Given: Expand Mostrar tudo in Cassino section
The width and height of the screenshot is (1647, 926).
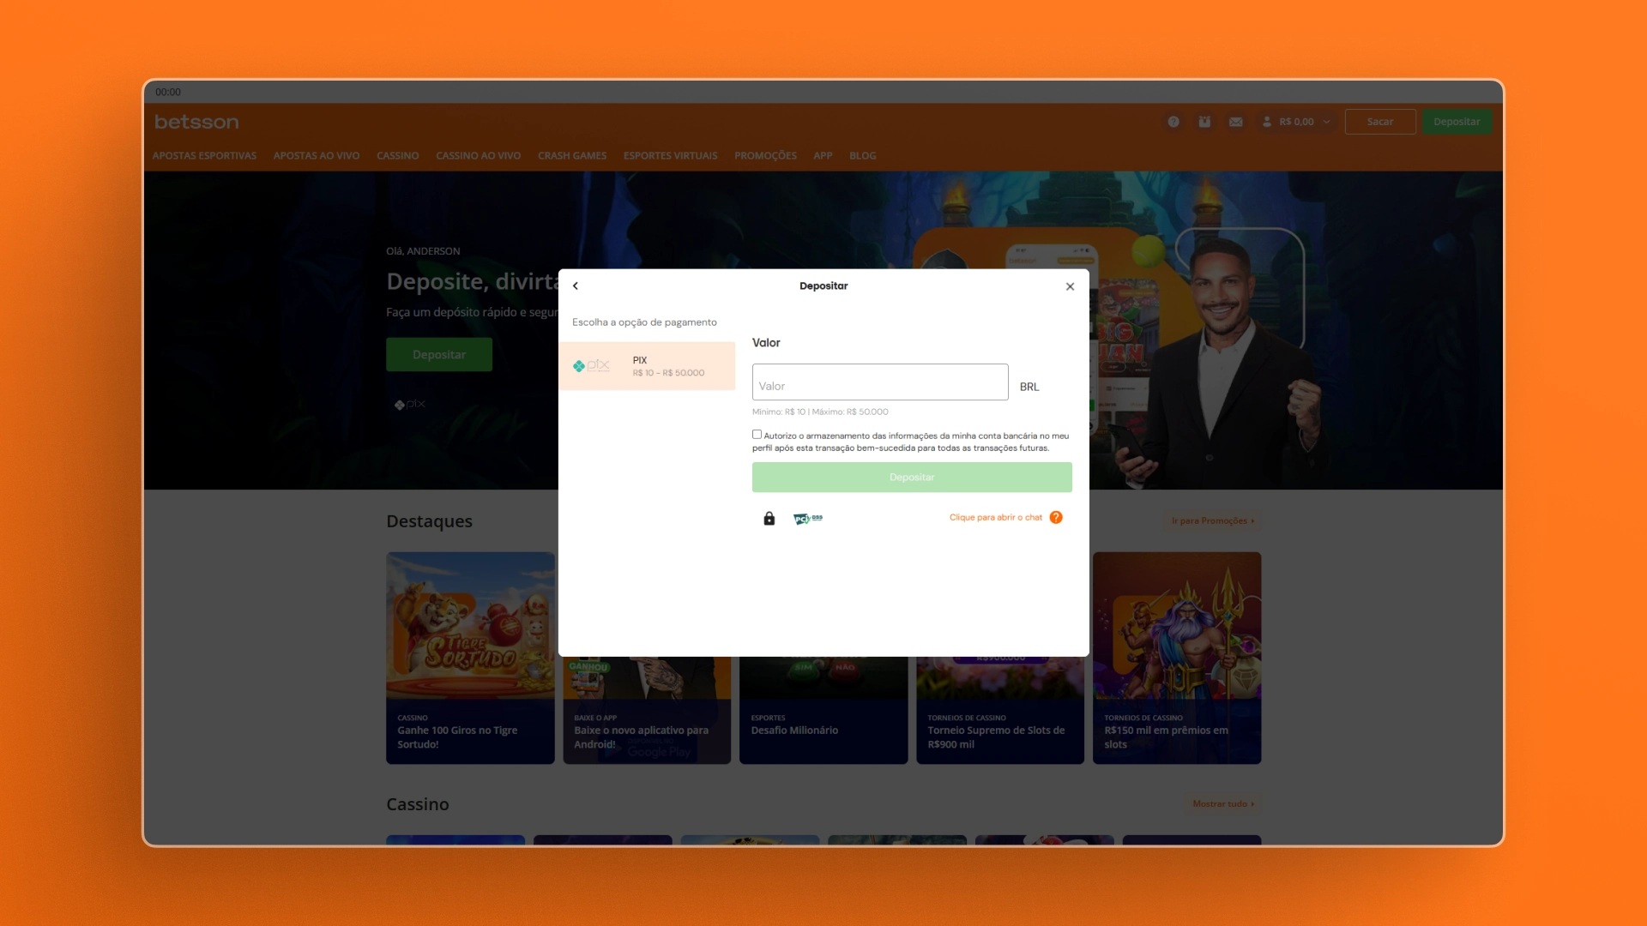Looking at the screenshot, I should click(1223, 804).
